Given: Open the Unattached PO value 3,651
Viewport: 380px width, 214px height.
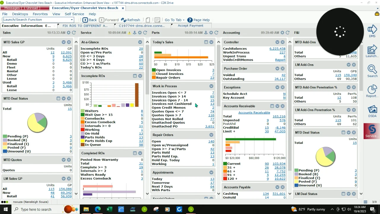Looking at the screenshot, I should click(x=210, y=126).
